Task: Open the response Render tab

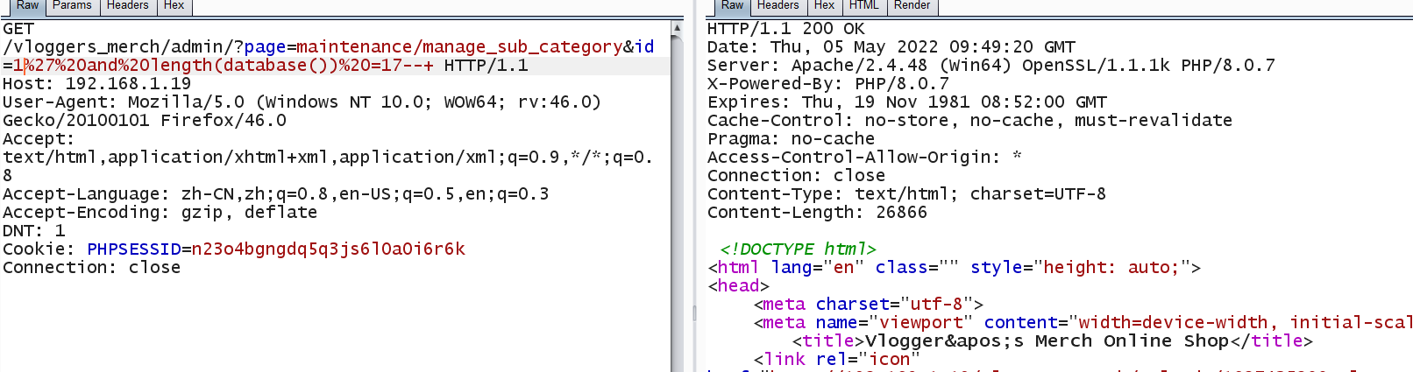Action: (912, 6)
